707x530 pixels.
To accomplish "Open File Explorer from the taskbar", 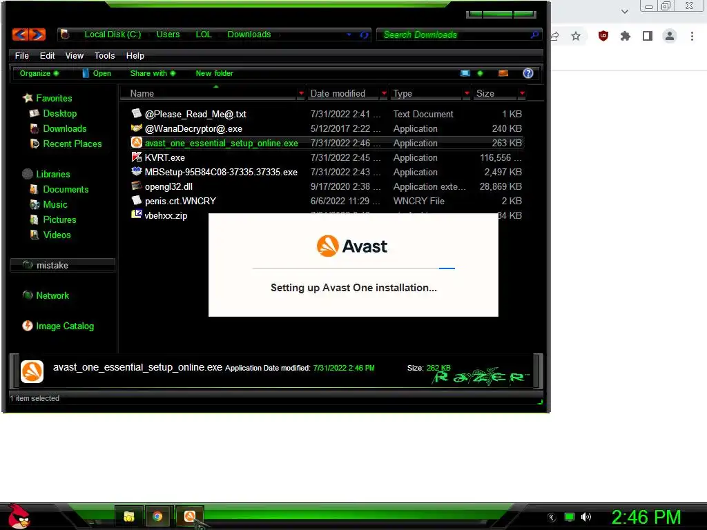I will 129,516.
